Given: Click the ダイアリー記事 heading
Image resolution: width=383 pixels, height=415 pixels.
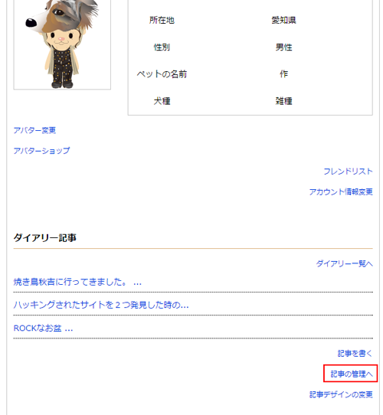Looking at the screenshot, I should (44, 237).
